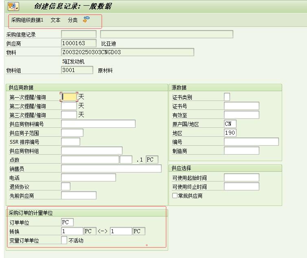Click the 原产国/地区 field containing CN
Viewport: 307px width, 258px height.
(x=230, y=124)
